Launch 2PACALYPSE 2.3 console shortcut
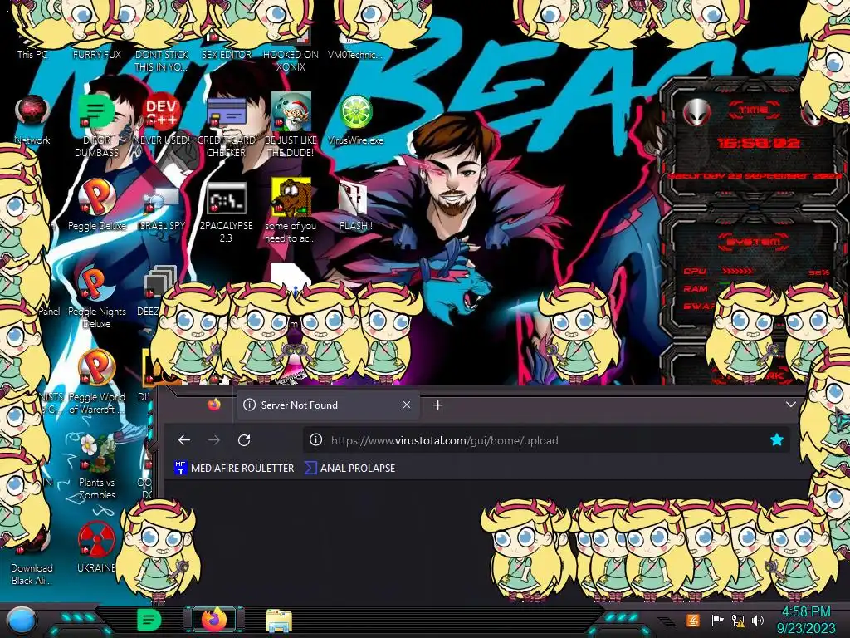This screenshot has width=850, height=638. click(226, 212)
